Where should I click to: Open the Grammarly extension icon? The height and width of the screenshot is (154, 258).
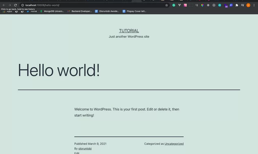pyautogui.click(x=174, y=5)
